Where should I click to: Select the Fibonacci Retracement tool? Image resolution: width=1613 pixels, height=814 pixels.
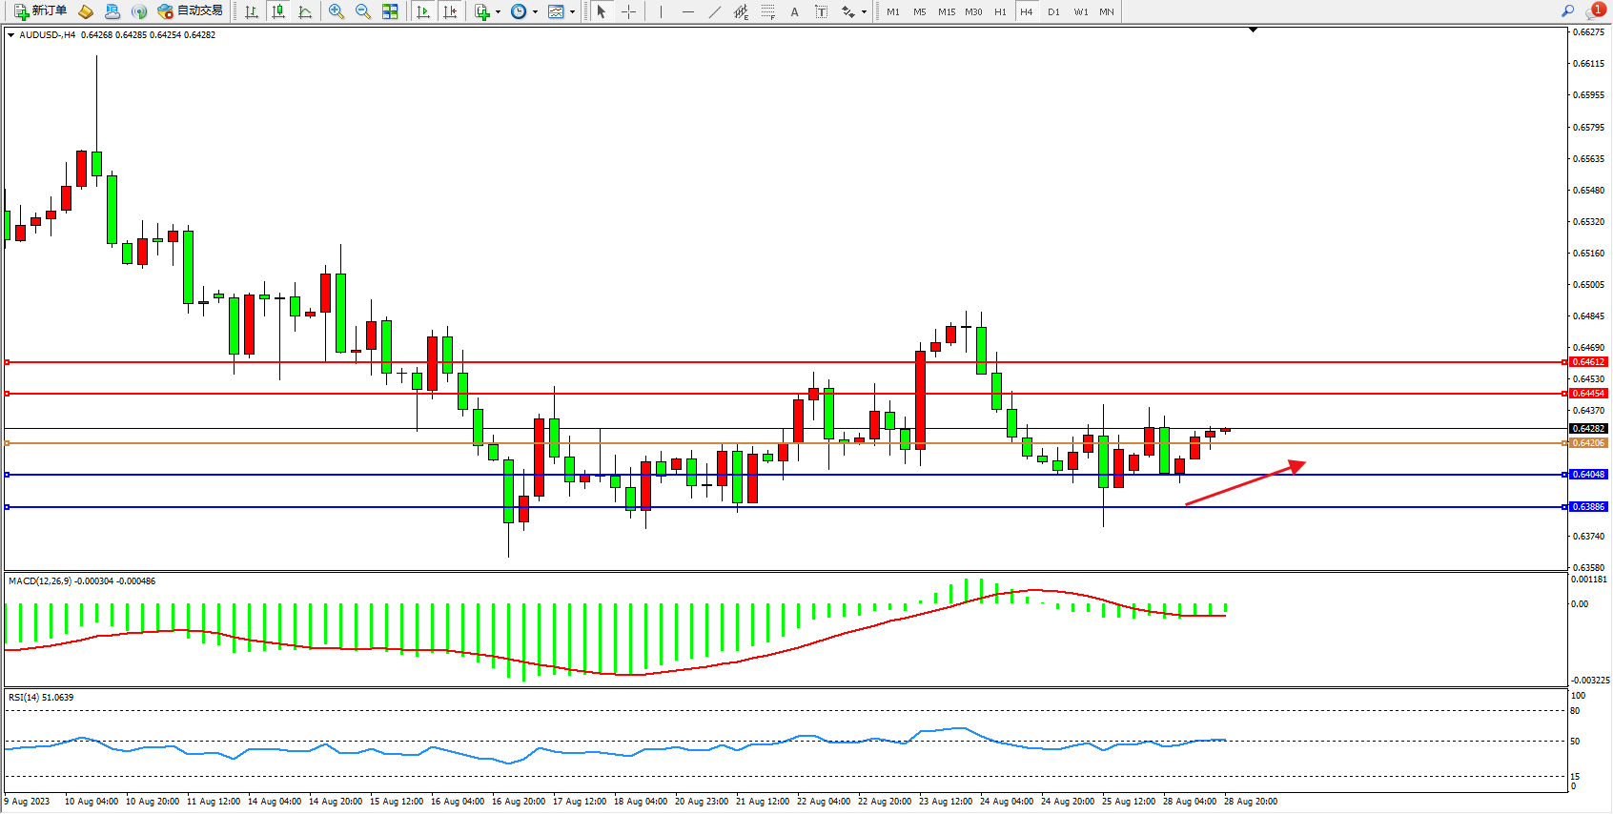coord(767,11)
